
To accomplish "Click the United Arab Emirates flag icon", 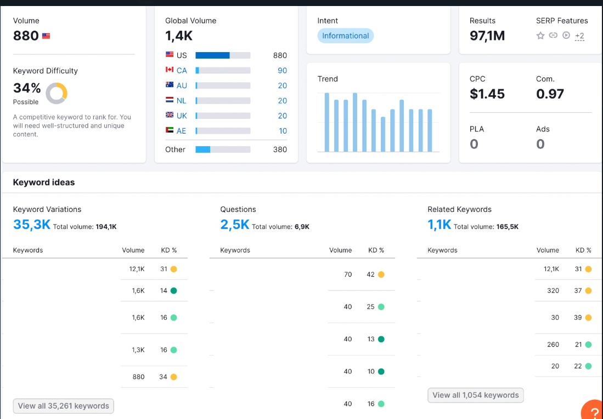I will pos(170,130).
